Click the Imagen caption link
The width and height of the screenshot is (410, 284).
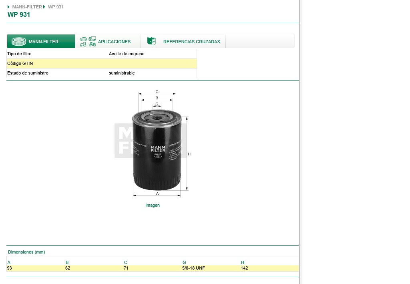pos(153,205)
